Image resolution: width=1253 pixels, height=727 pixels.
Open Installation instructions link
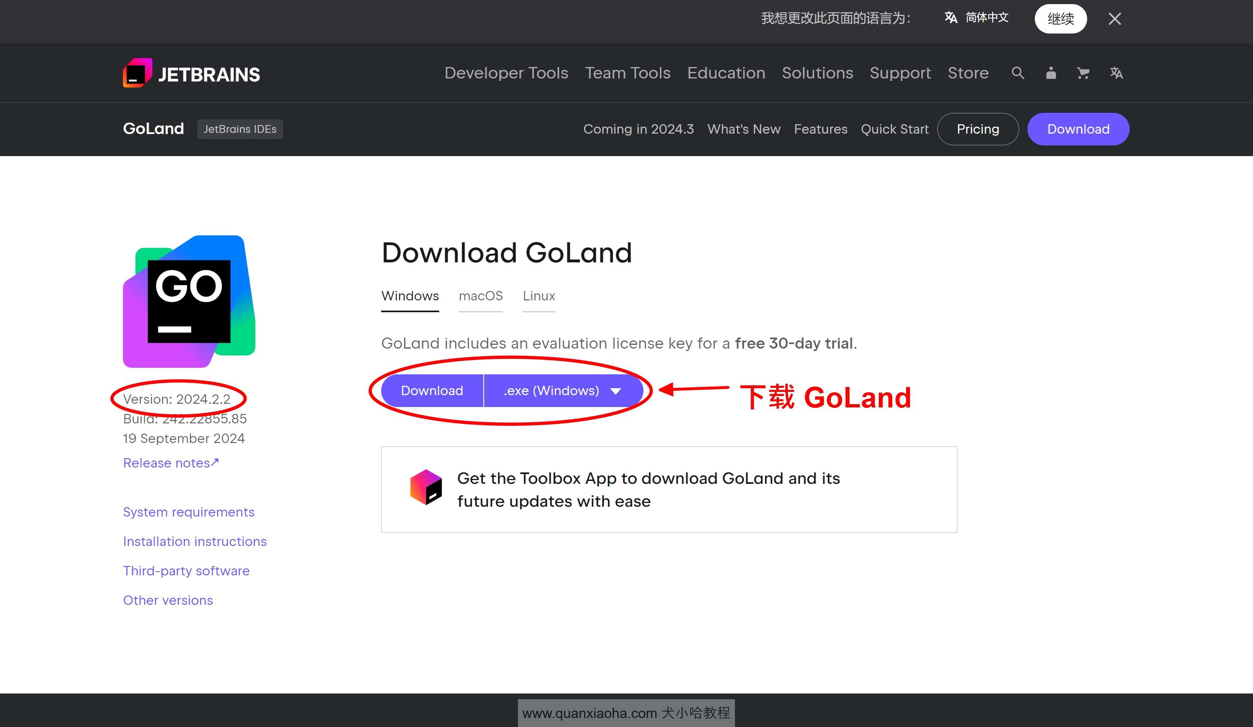(x=194, y=541)
